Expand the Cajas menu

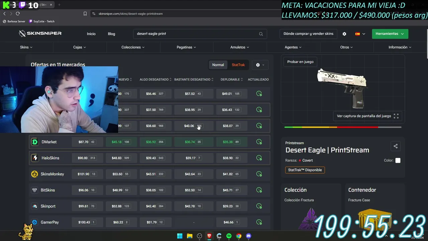[80, 47]
